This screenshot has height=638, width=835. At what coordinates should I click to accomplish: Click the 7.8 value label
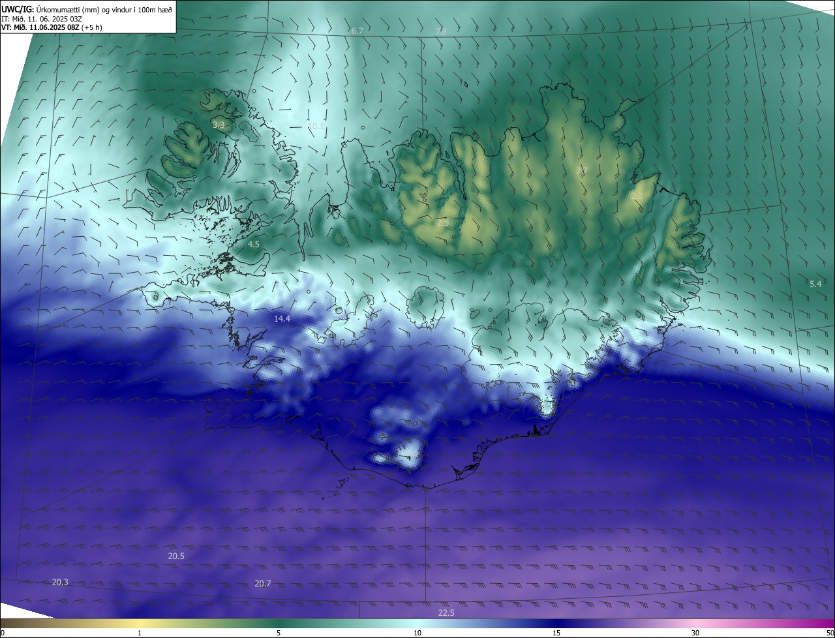(441, 32)
